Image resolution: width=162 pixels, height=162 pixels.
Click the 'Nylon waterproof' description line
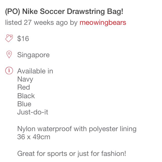click(x=77, y=129)
